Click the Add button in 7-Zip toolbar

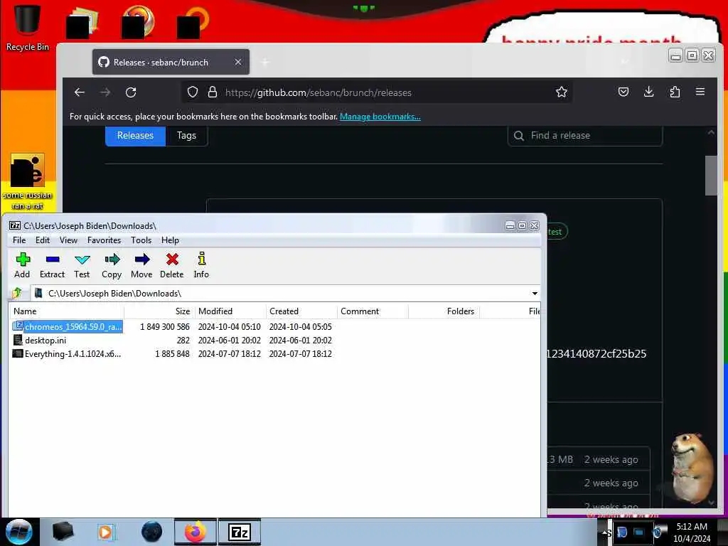click(x=22, y=265)
